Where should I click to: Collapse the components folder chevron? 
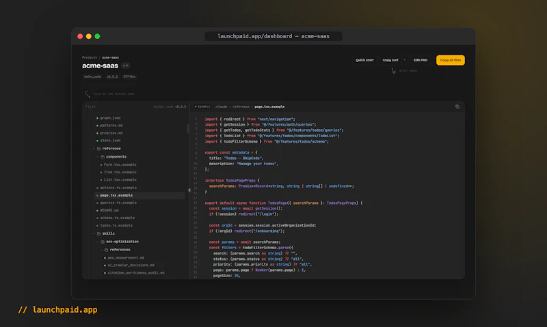(98, 157)
